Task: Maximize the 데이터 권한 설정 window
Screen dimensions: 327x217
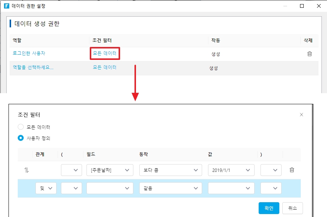Action: [302, 6]
